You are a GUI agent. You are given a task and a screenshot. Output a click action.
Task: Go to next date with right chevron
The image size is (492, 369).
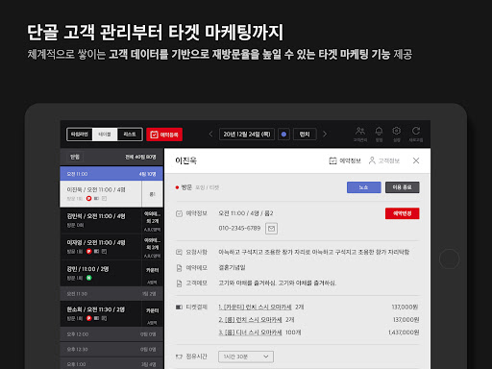325,134
